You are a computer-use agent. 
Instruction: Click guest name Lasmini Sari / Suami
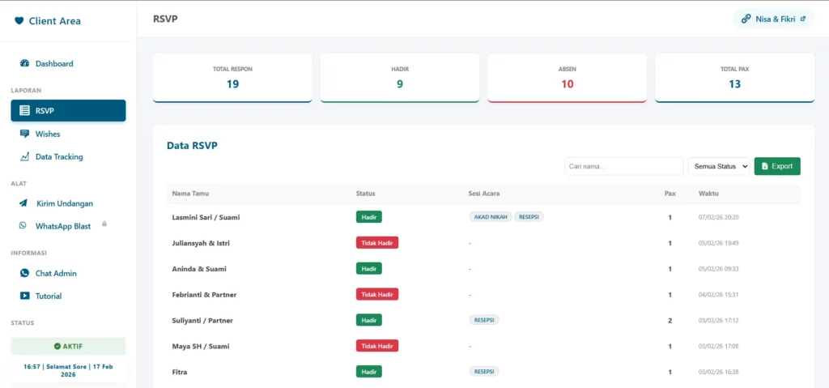point(206,217)
